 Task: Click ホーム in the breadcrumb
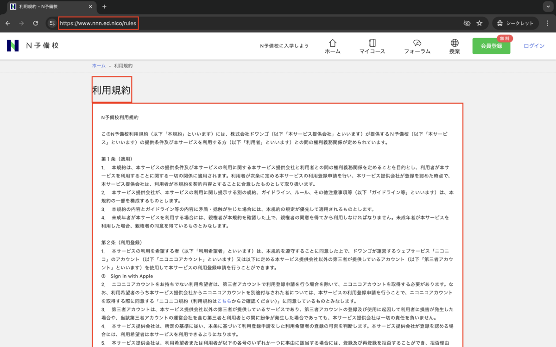click(x=99, y=66)
